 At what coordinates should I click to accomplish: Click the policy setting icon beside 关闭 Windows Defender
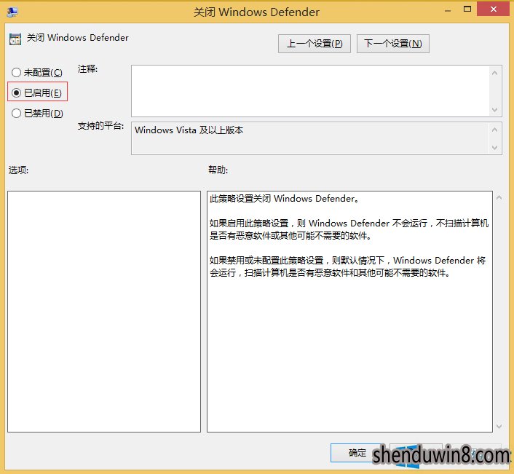pyautogui.click(x=15, y=39)
